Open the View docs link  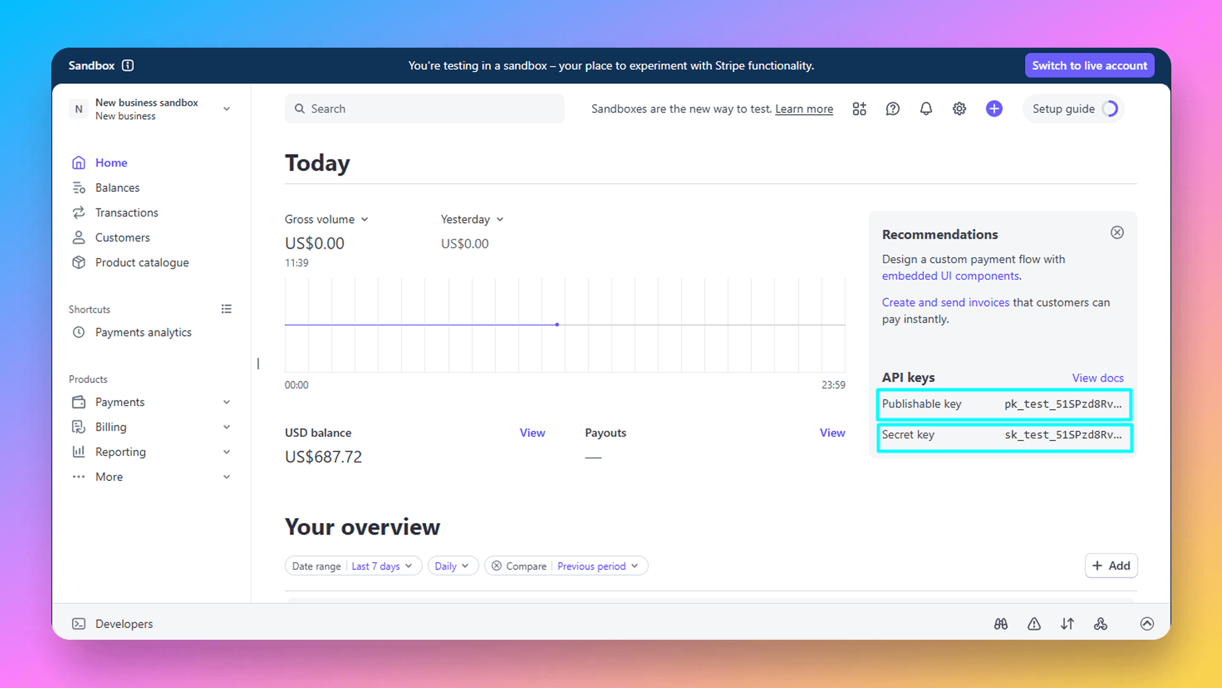tap(1097, 378)
